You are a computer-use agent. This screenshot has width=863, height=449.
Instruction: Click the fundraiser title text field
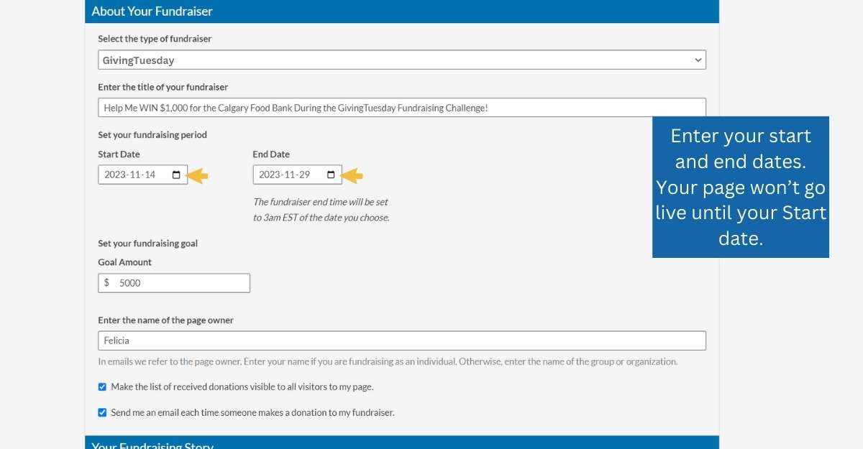pos(401,108)
